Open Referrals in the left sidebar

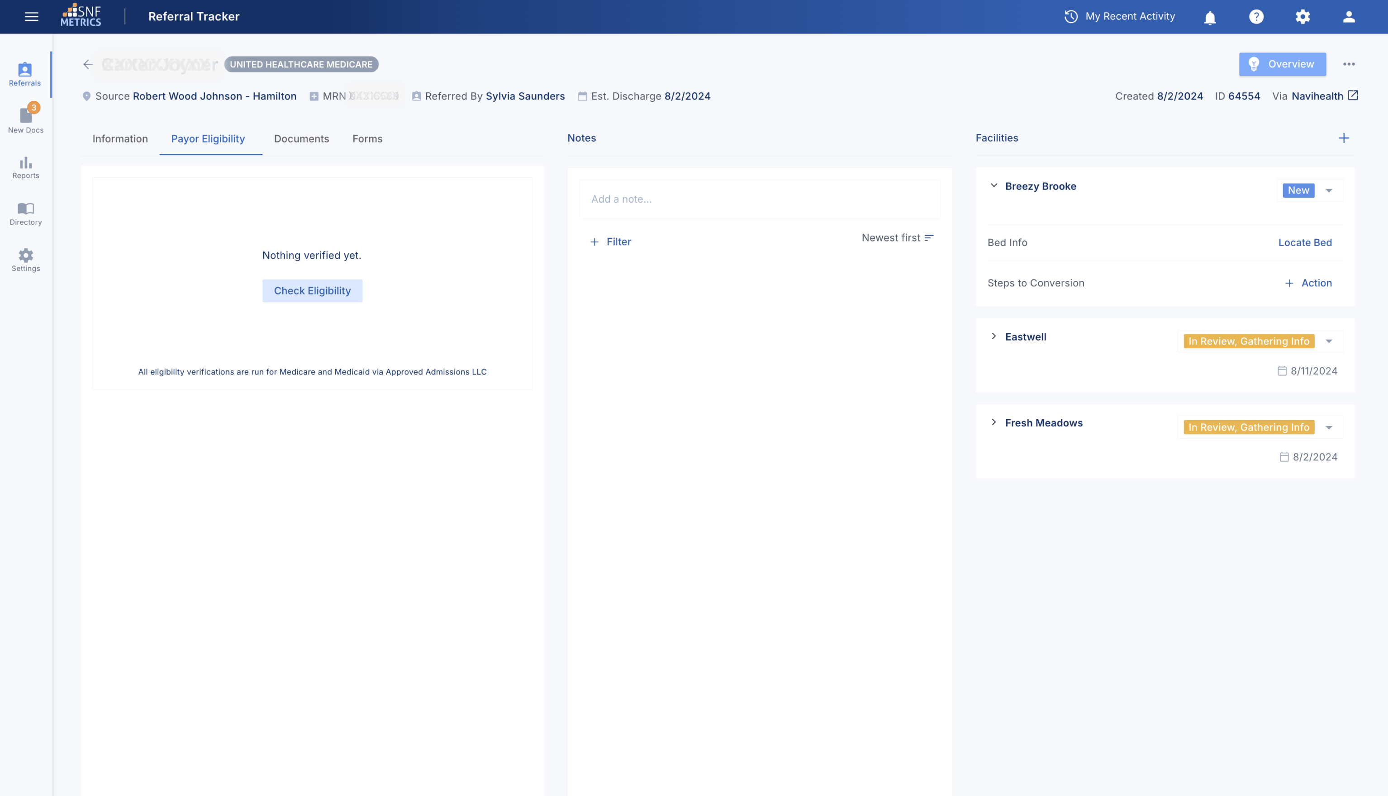pos(24,74)
